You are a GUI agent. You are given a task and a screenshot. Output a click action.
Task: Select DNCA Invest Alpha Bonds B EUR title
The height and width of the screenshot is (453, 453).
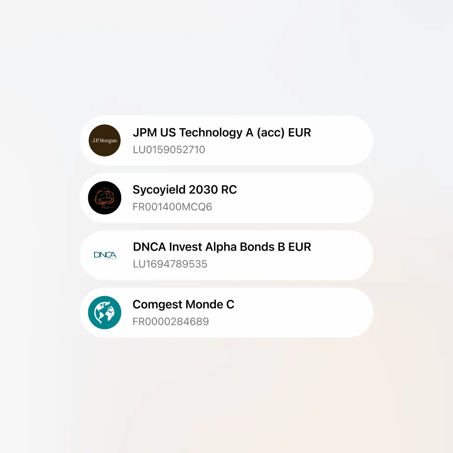pyautogui.click(x=222, y=247)
